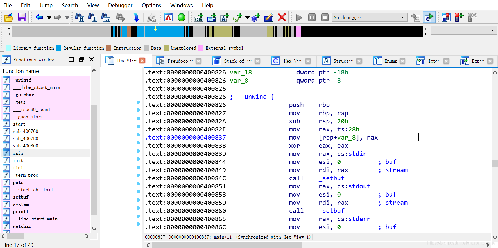Click blue down arrow jump icon
The width and height of the screenshot is (498, 248).
click(136, 17)
